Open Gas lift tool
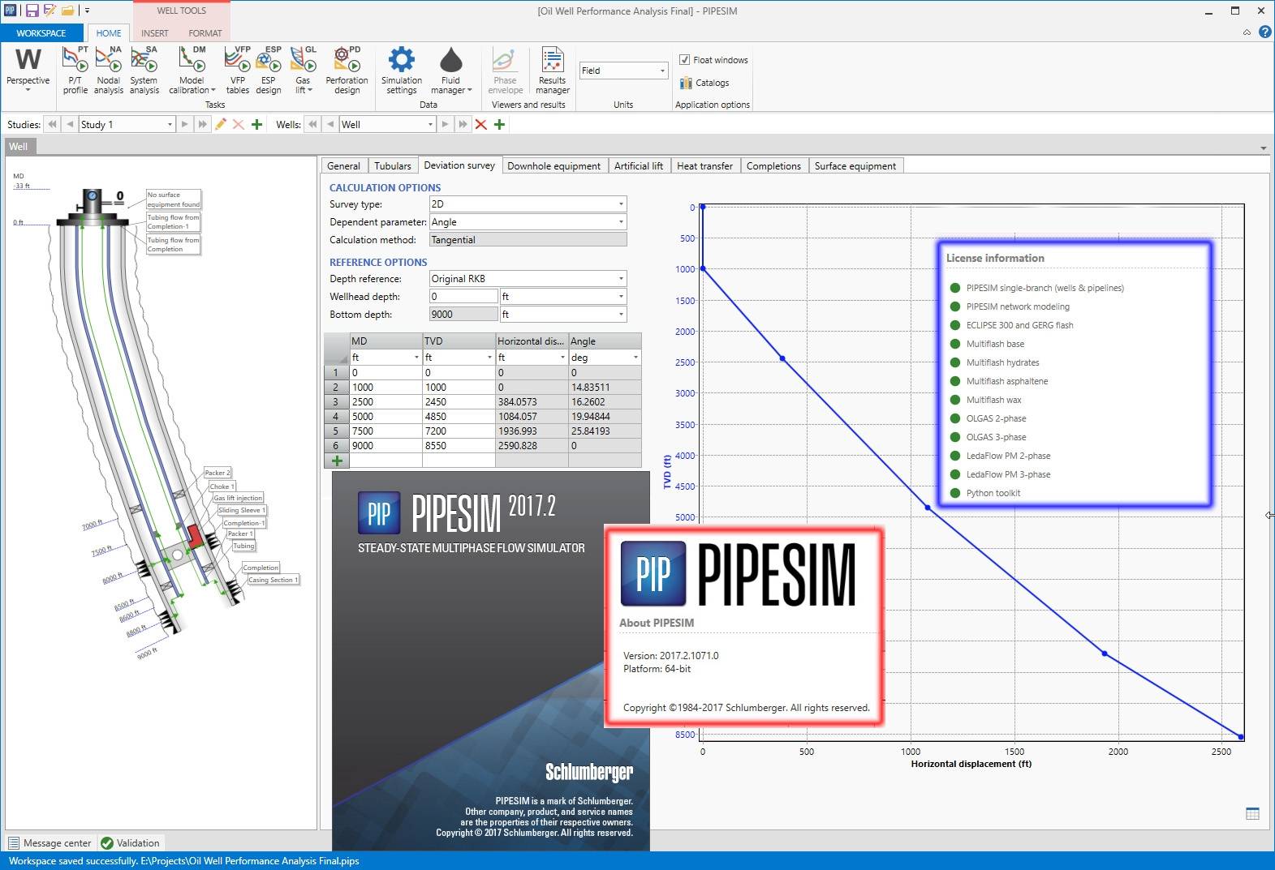The width and height of the screenshot is (1275, 870). pyautogui.click(x=304, y=71)
